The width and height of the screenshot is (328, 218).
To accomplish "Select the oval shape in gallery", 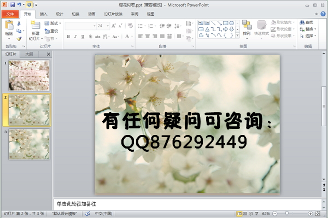I will tap(231, 23).
